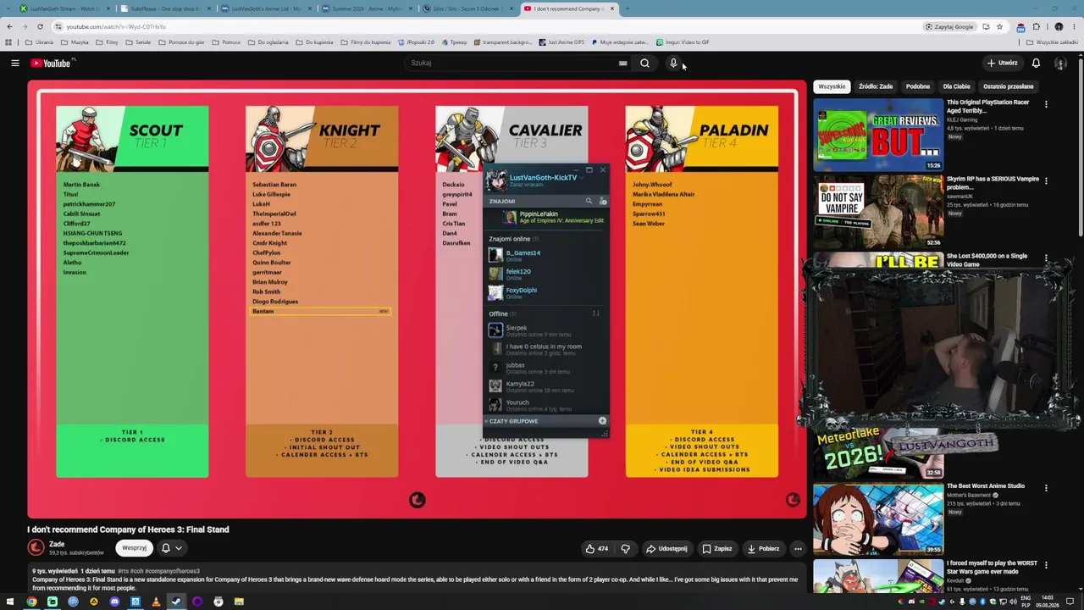
Task: Start voice search with the microphone icon
Action: pos(673,63)
